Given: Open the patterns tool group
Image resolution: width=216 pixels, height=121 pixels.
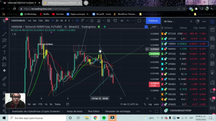Looking at the screenshot, I should (x=4, y=58).
